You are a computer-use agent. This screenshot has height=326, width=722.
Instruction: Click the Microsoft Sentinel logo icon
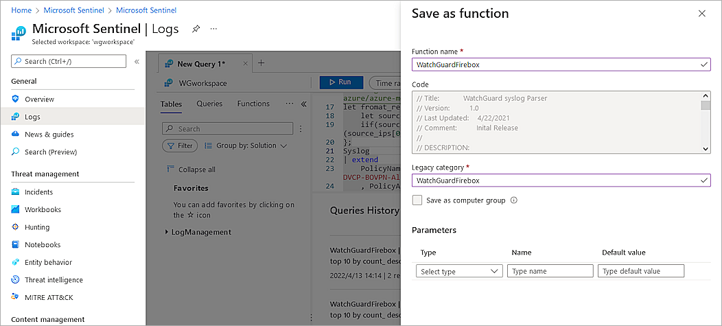(x=19, y=33)
